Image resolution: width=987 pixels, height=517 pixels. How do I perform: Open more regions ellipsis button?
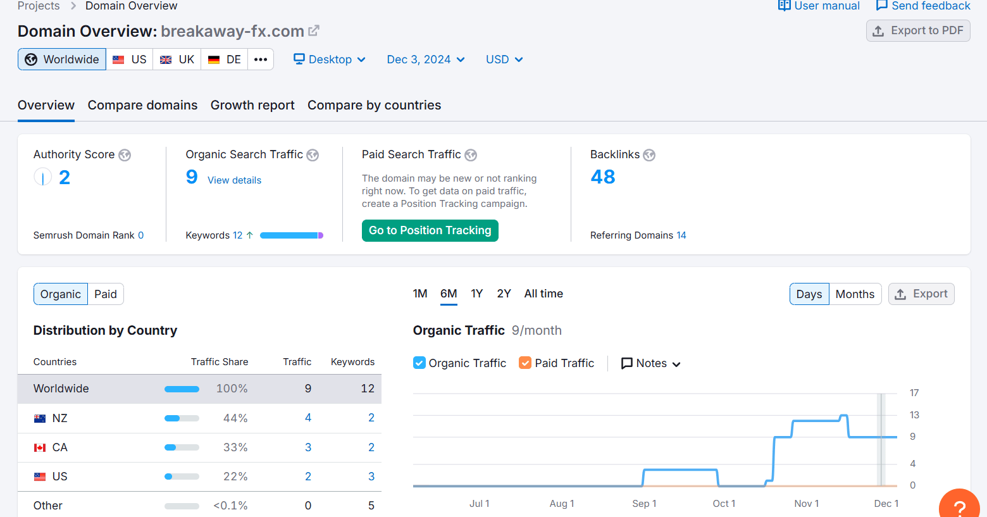261,59
